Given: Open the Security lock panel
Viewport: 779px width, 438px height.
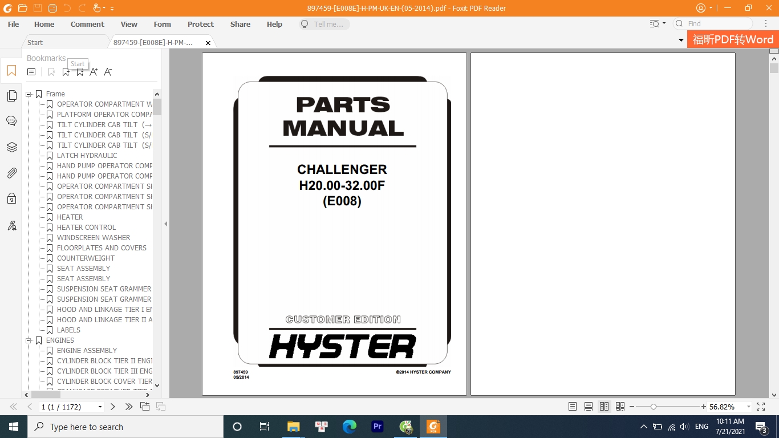Looking at the screenshot, I should coord(11,198).
